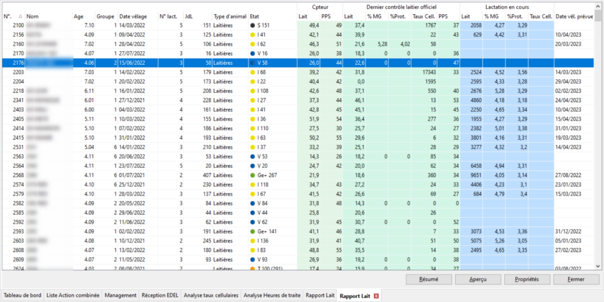Sort table by Etat column header
This screenshot has width=604, height=302.
[x=271, y=16]
